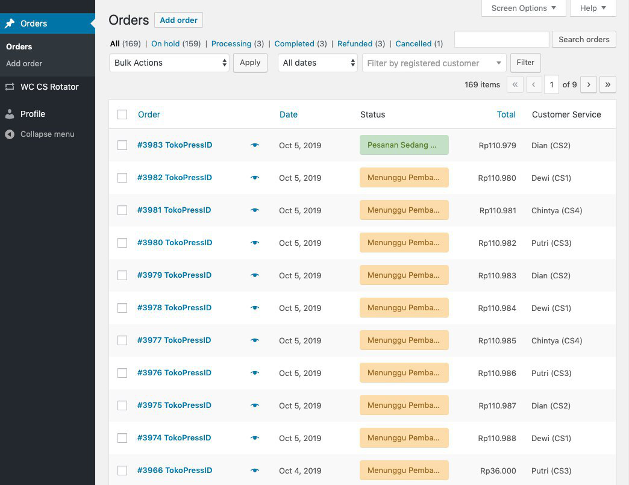Sort table by Date column
Image resolution: width=629 pixels, height=485 pixels.
(x=289, y=114)
